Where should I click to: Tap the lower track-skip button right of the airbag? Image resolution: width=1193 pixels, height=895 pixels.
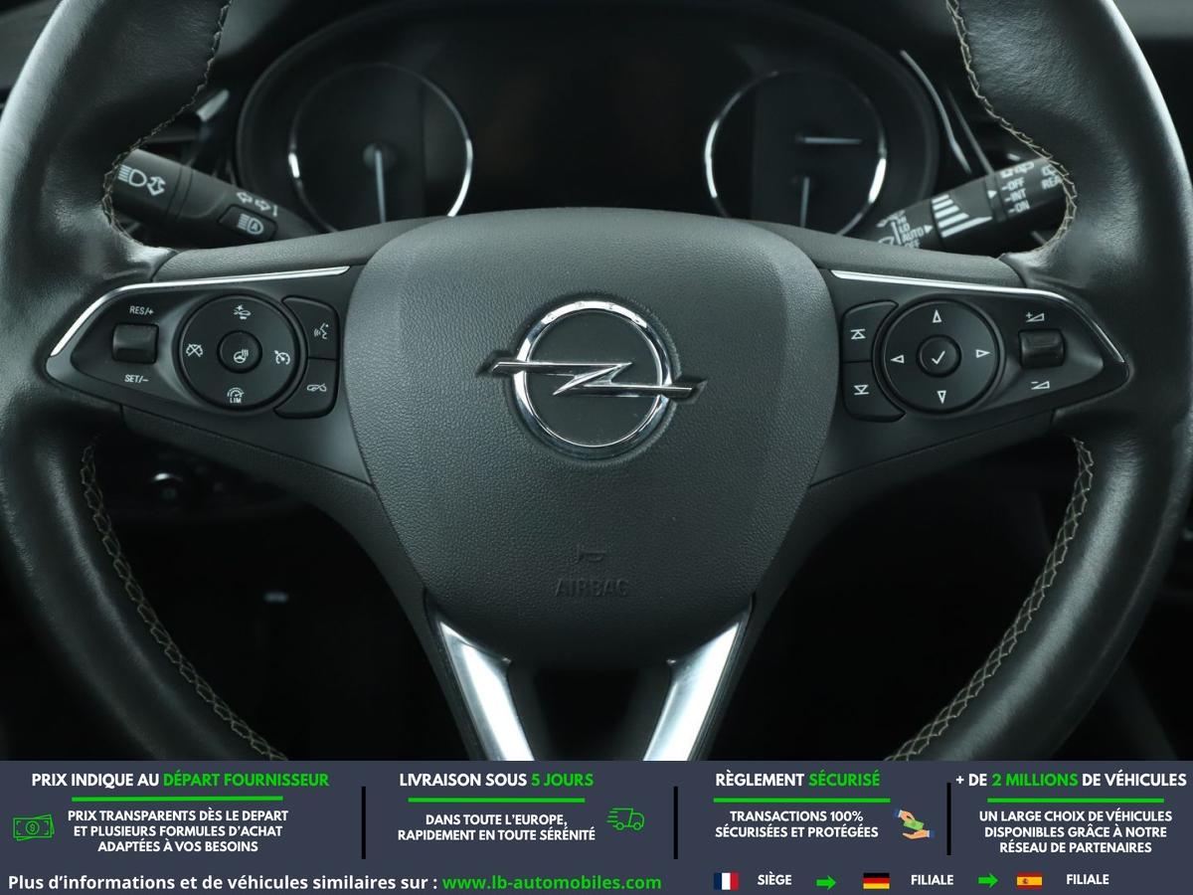pyautogui.click(x=863, y=391)
